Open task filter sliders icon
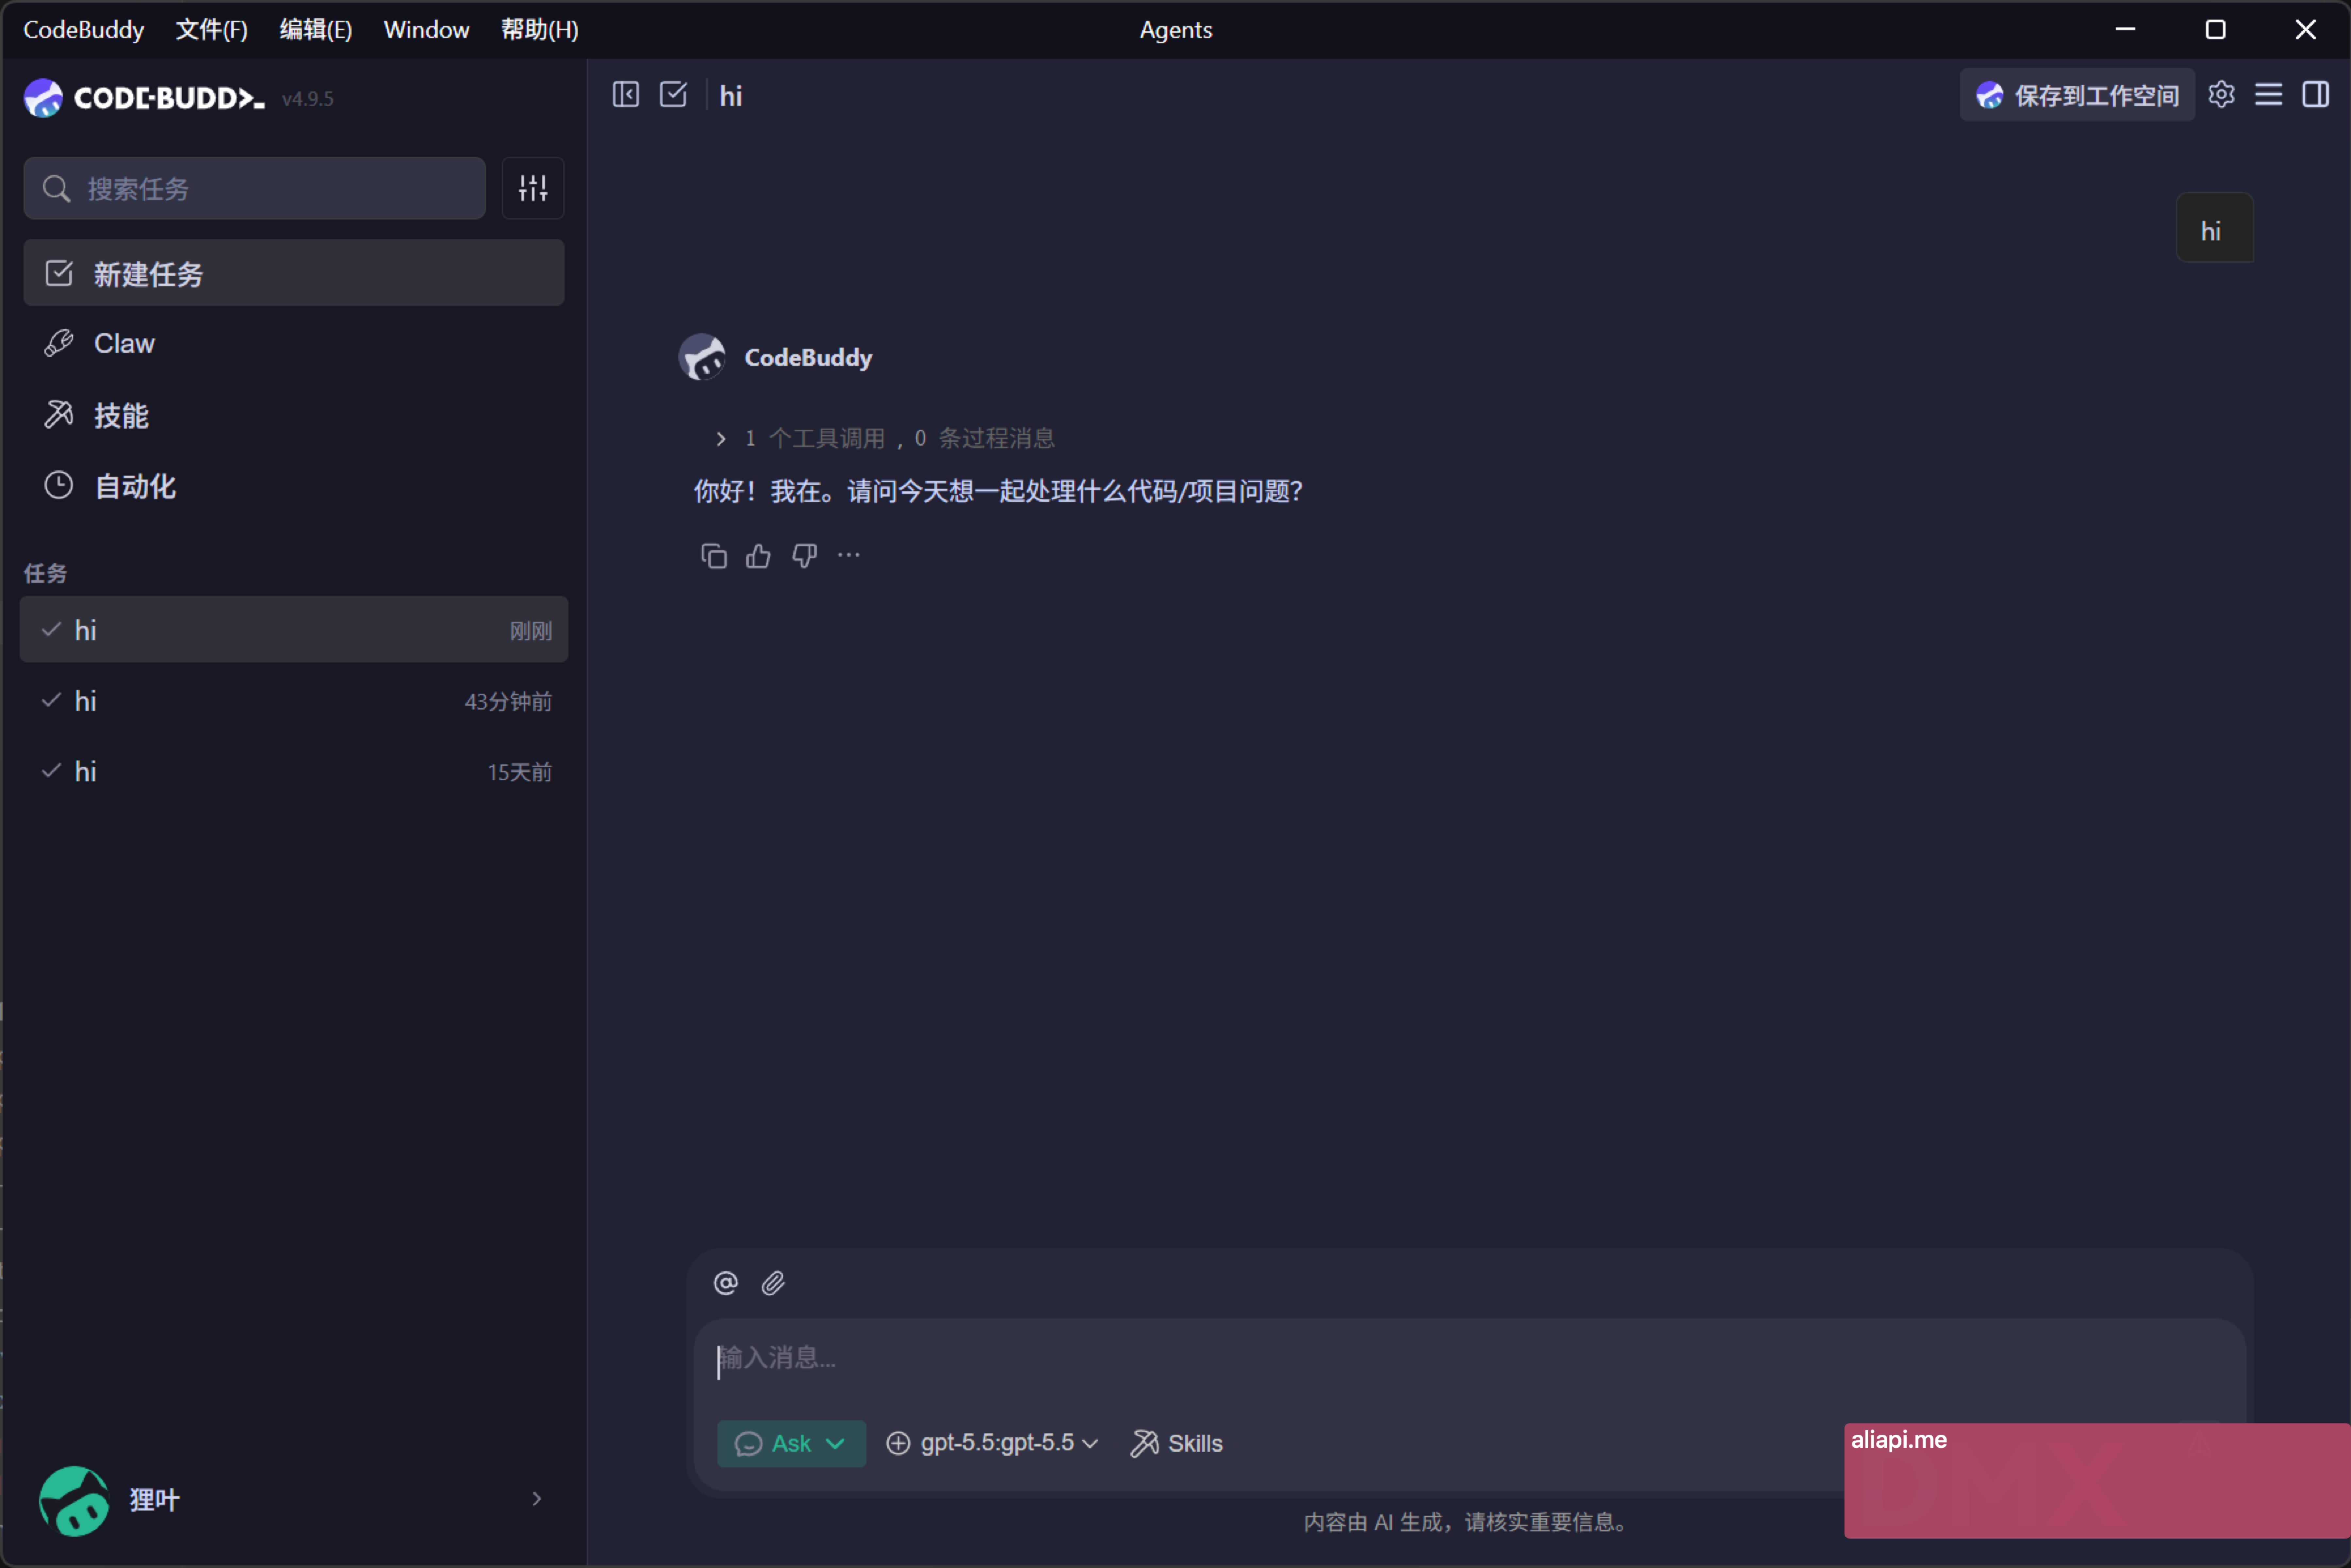Viewport: 2351px width, 1568px height. click(x=533, y=188)
